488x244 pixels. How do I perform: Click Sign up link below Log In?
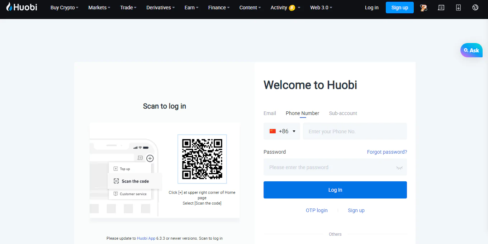pos(356,210)
